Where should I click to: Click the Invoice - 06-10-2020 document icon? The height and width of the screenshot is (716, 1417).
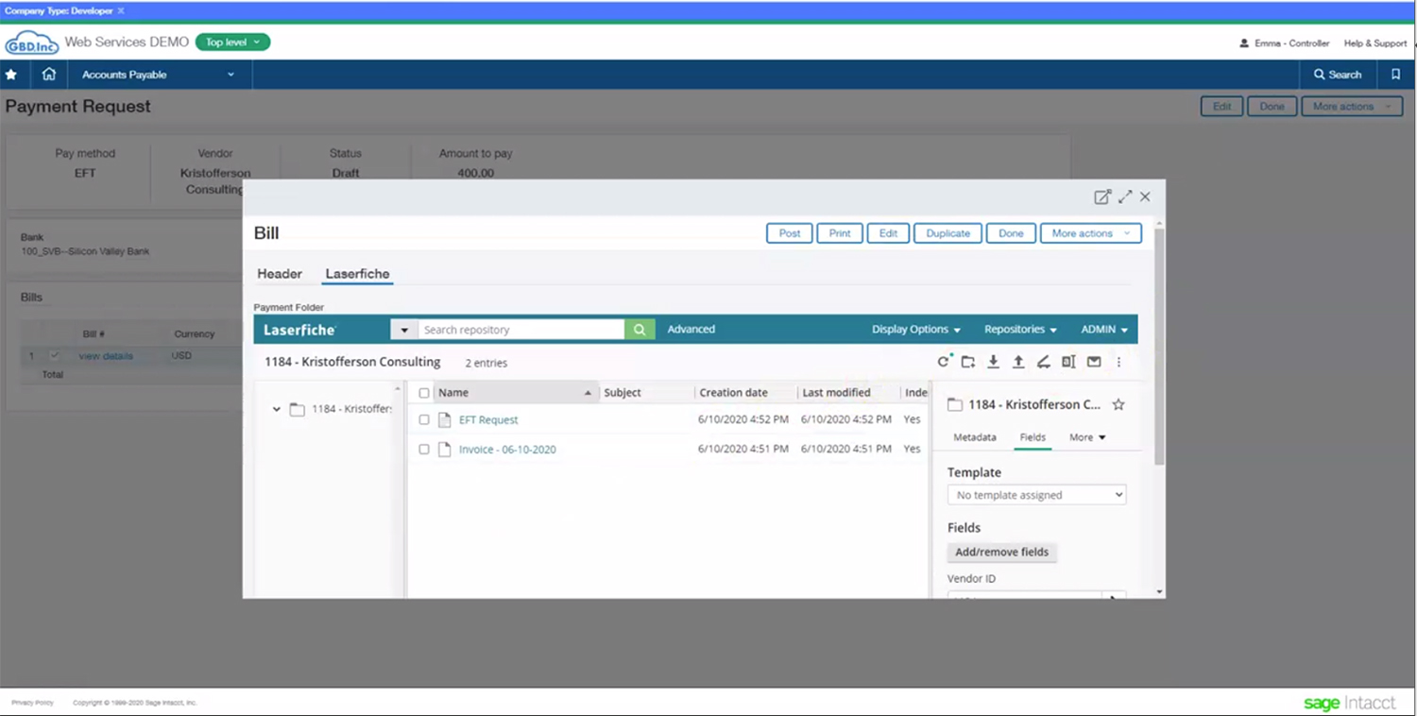click(x=445, y=450)
